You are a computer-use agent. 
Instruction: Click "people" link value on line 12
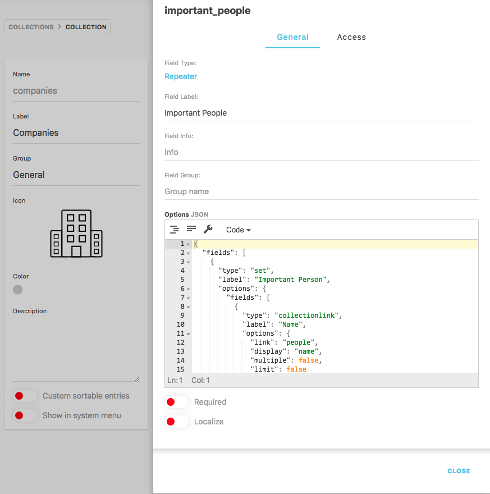(298, 342)
